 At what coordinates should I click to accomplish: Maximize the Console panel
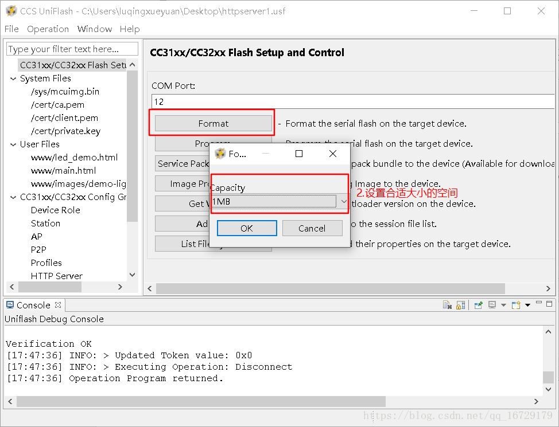(x=549, y=303)
